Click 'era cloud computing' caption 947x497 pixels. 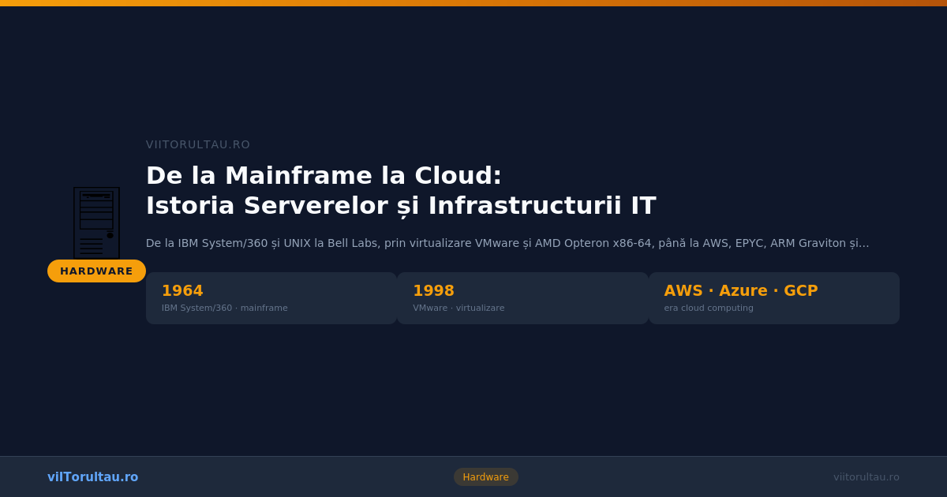(x=709, y=308)
